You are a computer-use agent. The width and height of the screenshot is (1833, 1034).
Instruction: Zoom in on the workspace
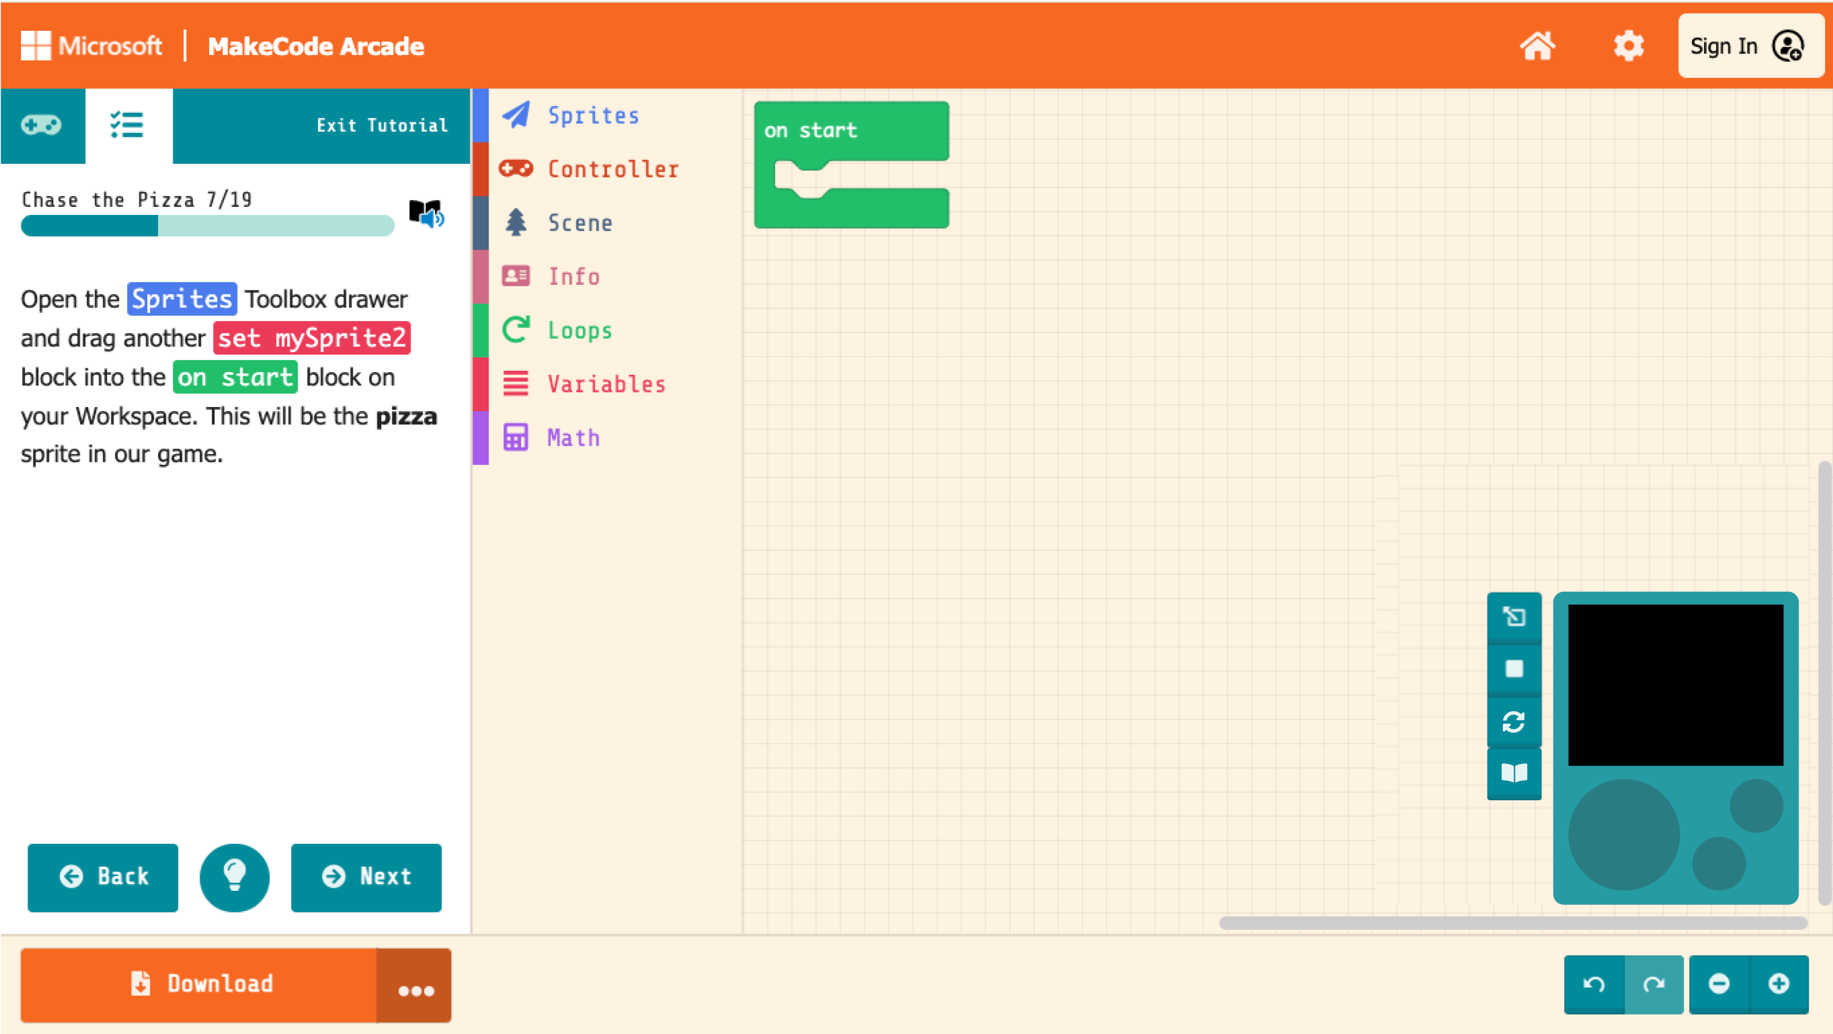click(x=1779, y=984)
